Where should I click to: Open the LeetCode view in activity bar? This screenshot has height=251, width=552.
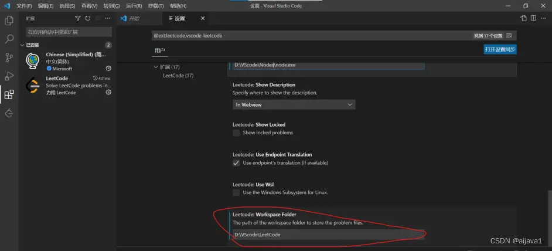tap(9, 113)
